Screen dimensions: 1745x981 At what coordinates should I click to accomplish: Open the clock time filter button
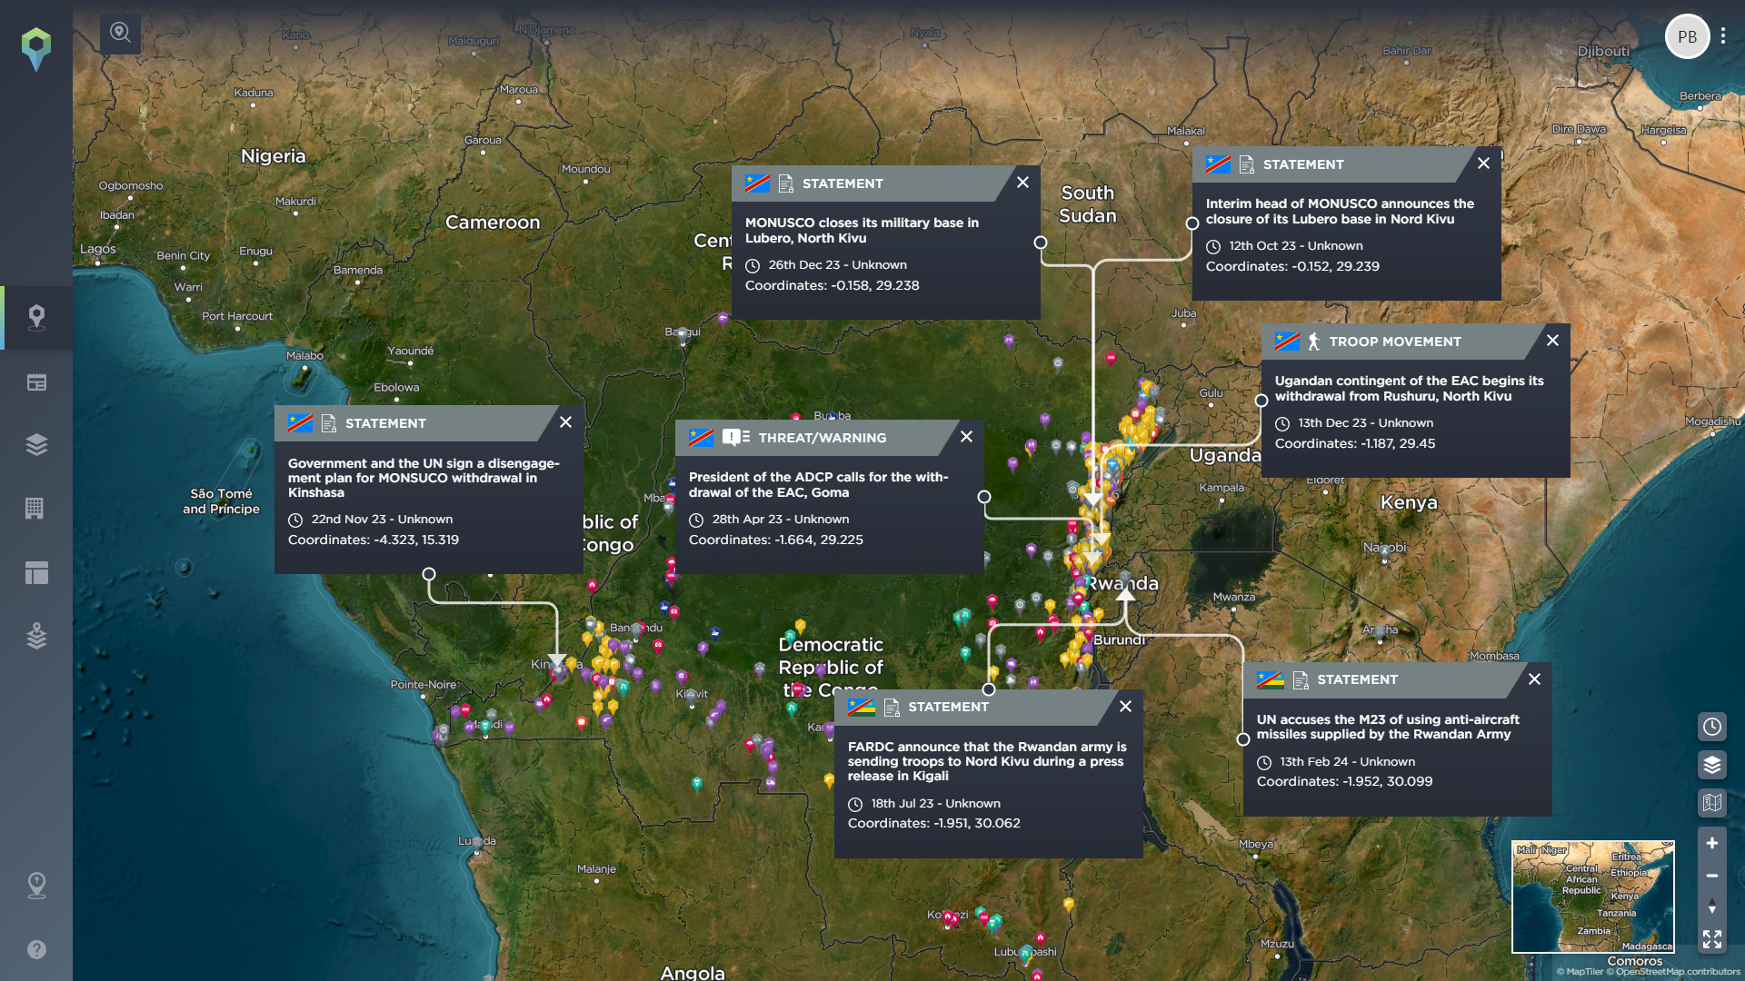pyautogui.click(x=1712, y=727)
